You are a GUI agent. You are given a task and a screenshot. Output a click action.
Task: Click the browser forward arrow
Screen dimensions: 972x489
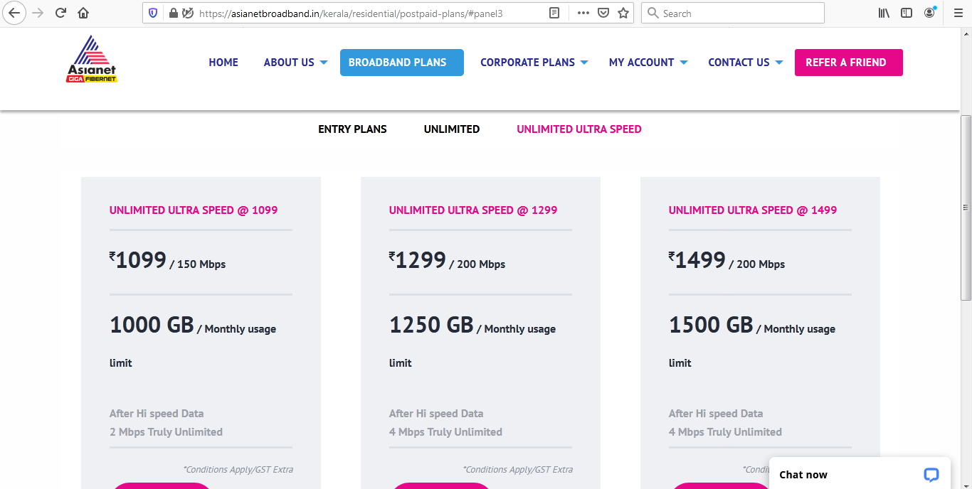click(38, 13)
